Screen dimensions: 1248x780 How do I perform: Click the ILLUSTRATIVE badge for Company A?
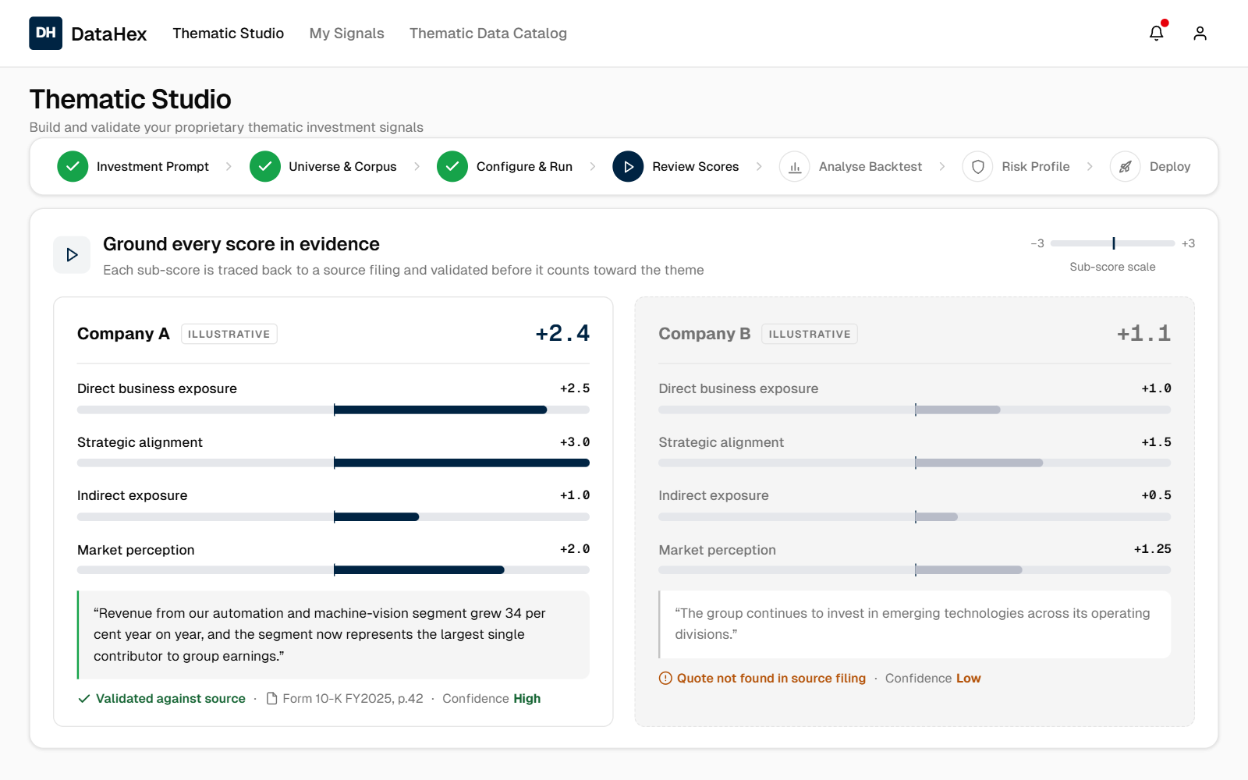click(229, 334)
